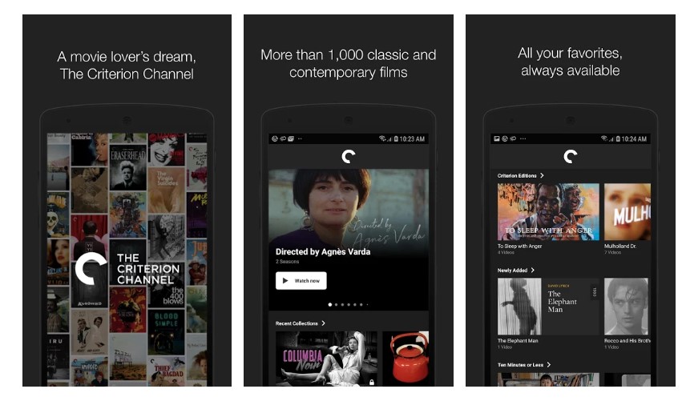Open the Mulholland Dr. thumbnail
The image size is (682, 405).
[x=628, y=211]
